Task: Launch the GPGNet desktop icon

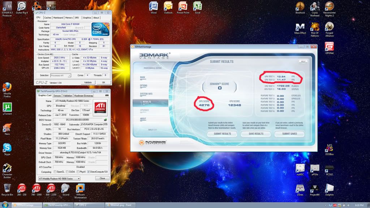Action: 330,48
